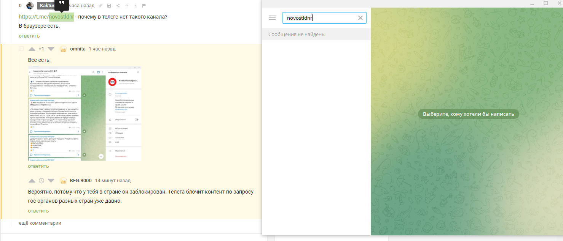
Task: Click the '0' rating of the Kaktus comment
Action: point(21,6)
